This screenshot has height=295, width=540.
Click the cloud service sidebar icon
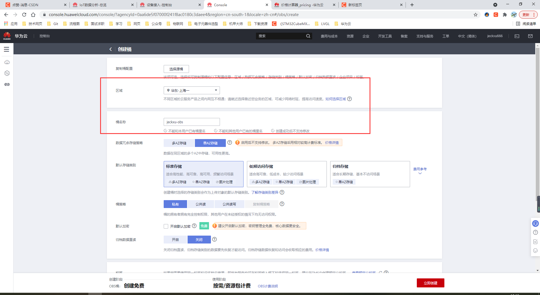pos(7,62)
